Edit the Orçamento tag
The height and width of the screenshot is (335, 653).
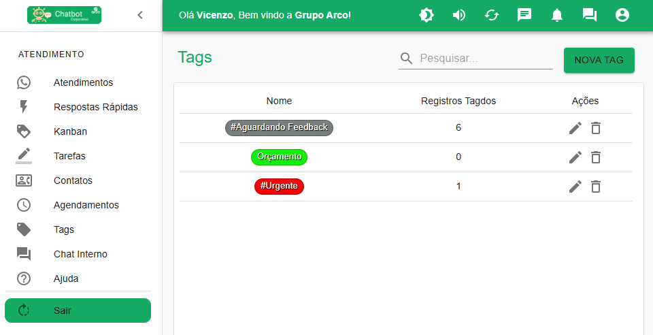pos(575,157)
